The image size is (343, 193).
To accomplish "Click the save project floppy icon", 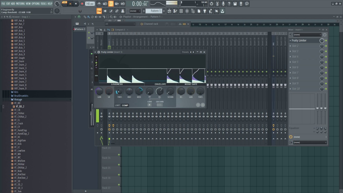I will [x=235, y=4].
